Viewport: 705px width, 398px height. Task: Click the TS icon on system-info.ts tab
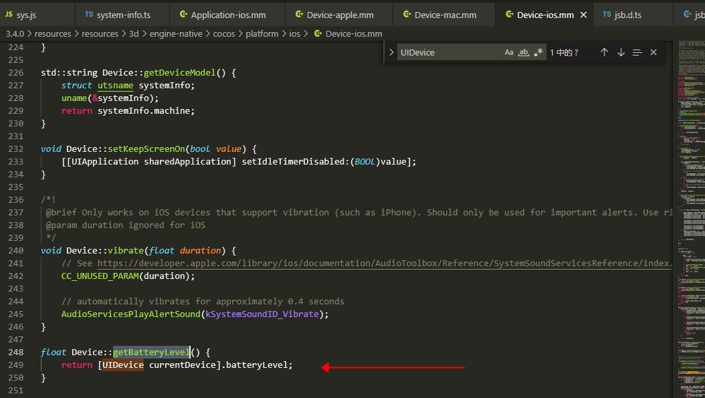[89, 15]
